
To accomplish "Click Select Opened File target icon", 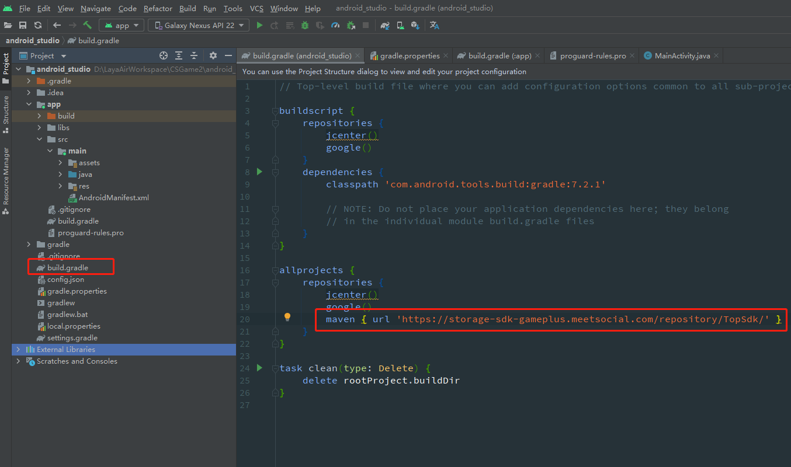I will coord(164,55).
